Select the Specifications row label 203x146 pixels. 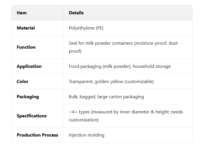click(32, 116)
